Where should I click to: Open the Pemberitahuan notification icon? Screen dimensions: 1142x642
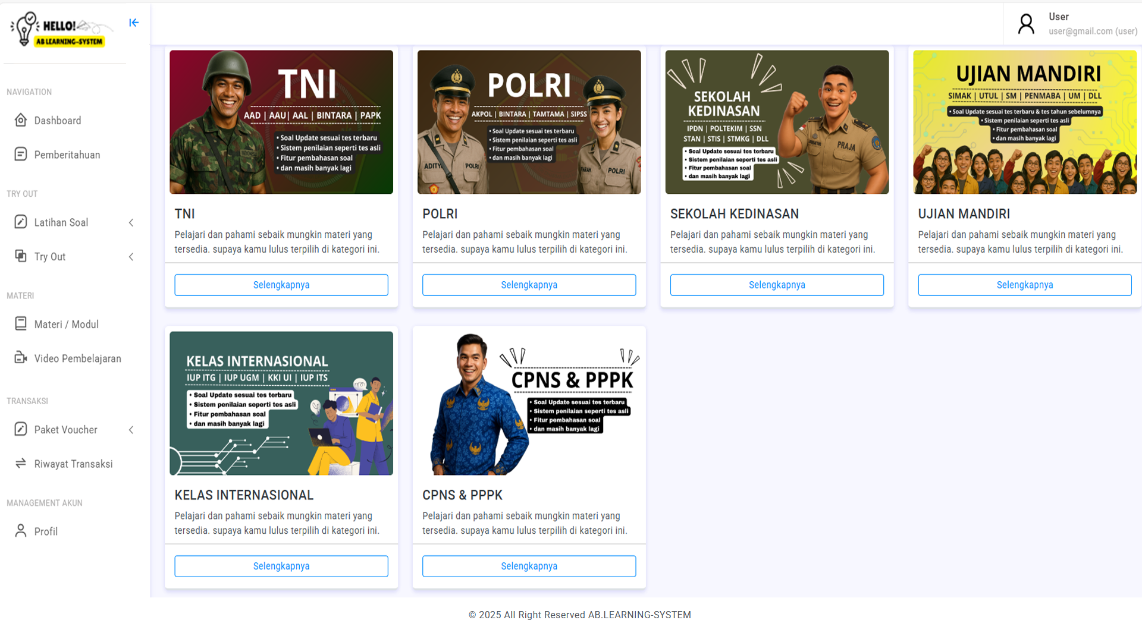[21, 155]
